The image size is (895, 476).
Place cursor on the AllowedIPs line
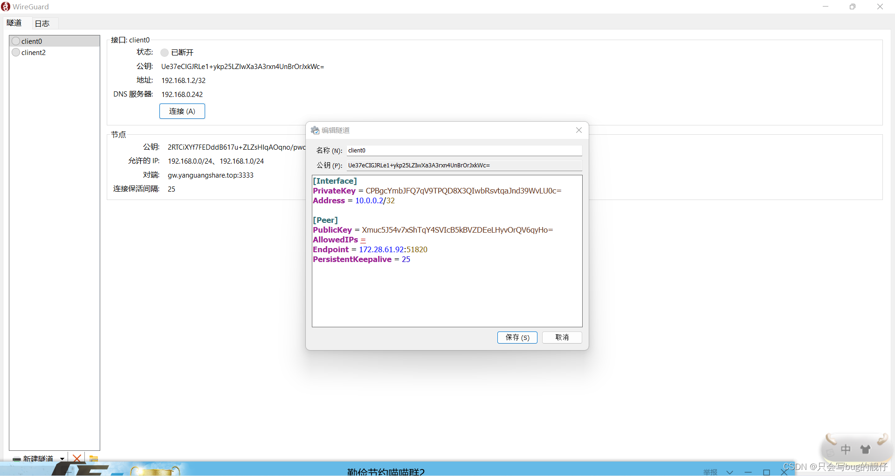pos(339,240)
